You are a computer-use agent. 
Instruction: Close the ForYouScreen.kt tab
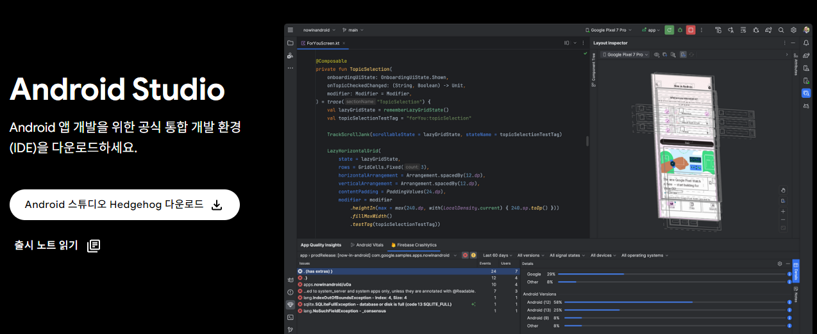pyautogui.click(x=344, y=43)
